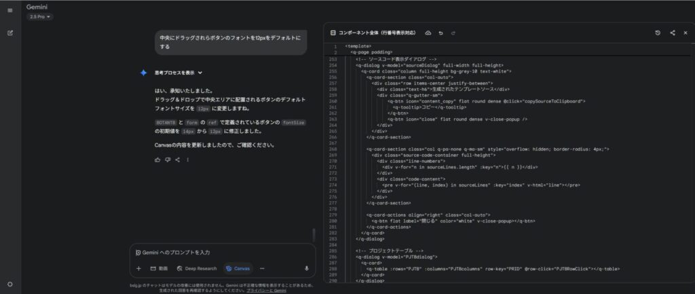Activate the microphone voice input
Screen dimensions: 695x294
click(306, 268)
